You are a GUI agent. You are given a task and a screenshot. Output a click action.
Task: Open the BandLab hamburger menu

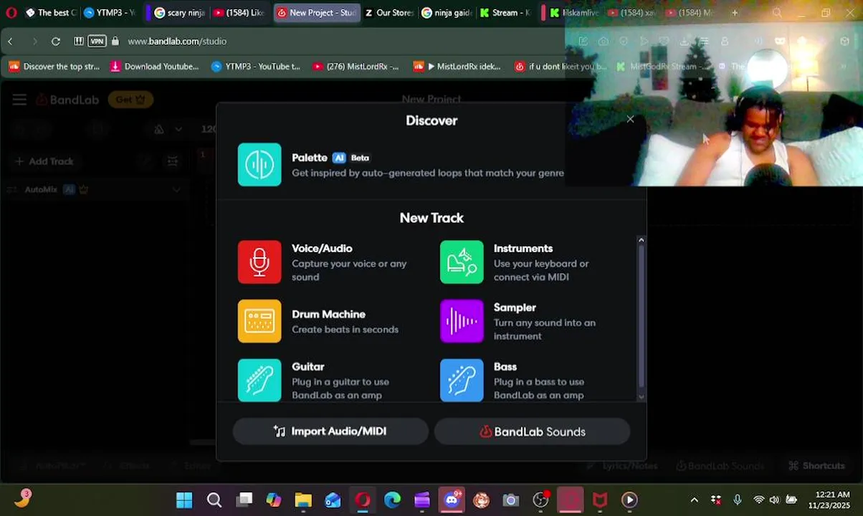(x=19, y=100)
